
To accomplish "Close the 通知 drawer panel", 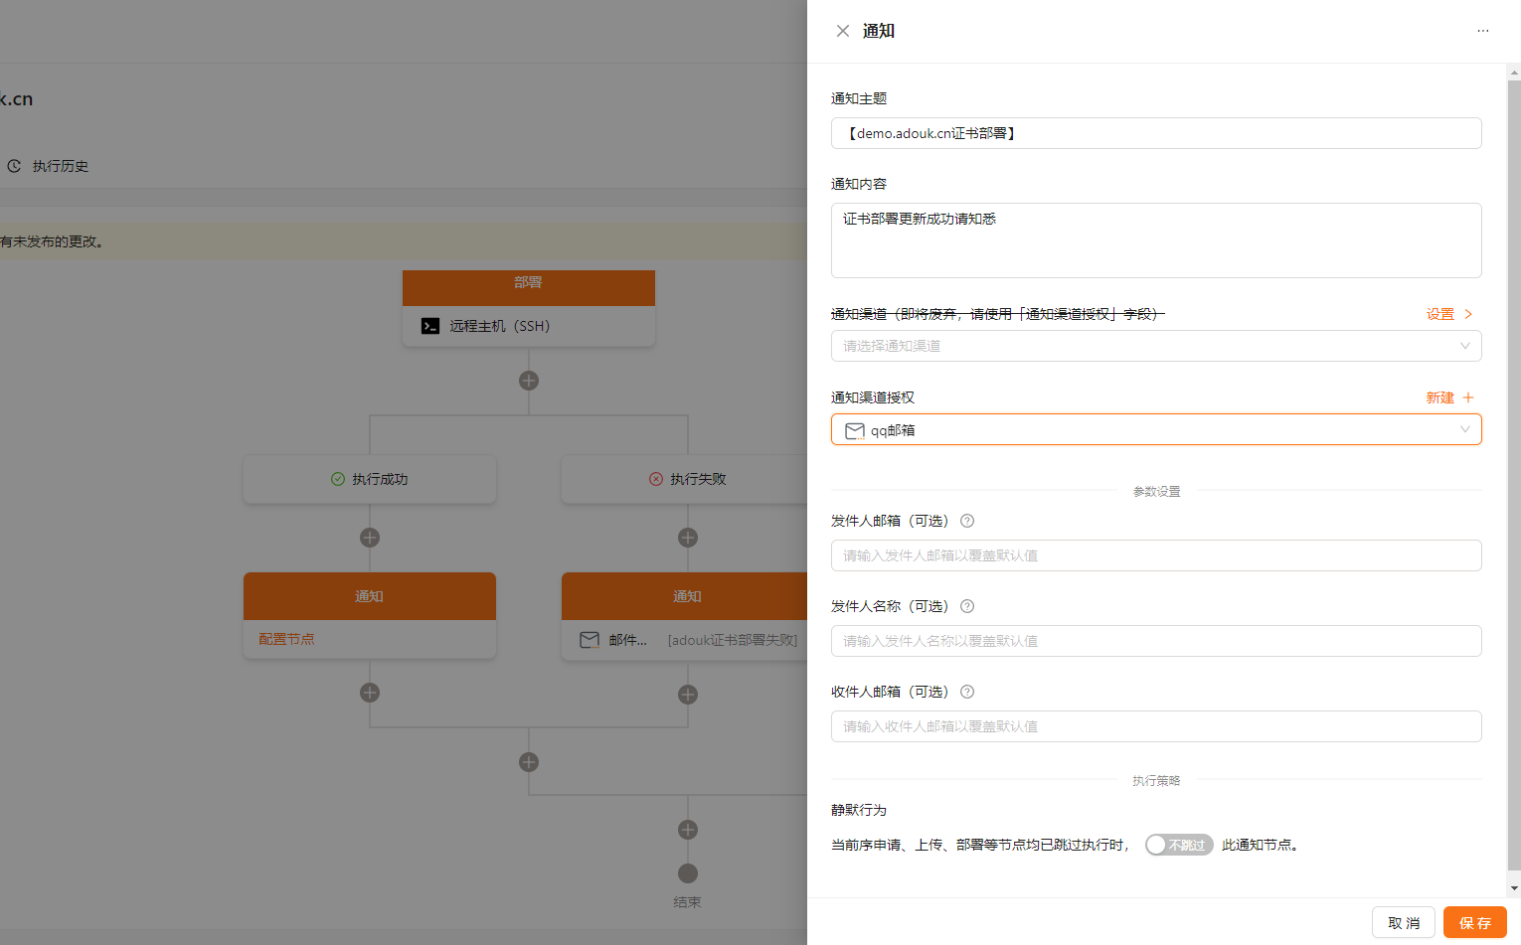I will pos(843,31).
